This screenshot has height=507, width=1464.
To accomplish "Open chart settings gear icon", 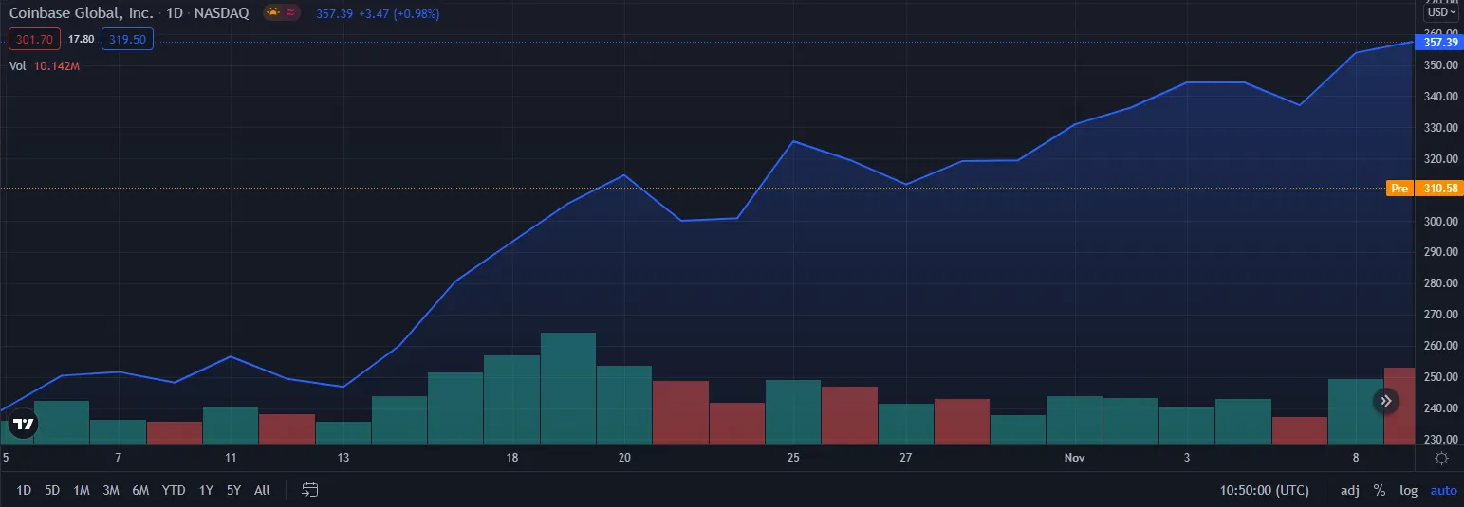I will [1441, 459].
